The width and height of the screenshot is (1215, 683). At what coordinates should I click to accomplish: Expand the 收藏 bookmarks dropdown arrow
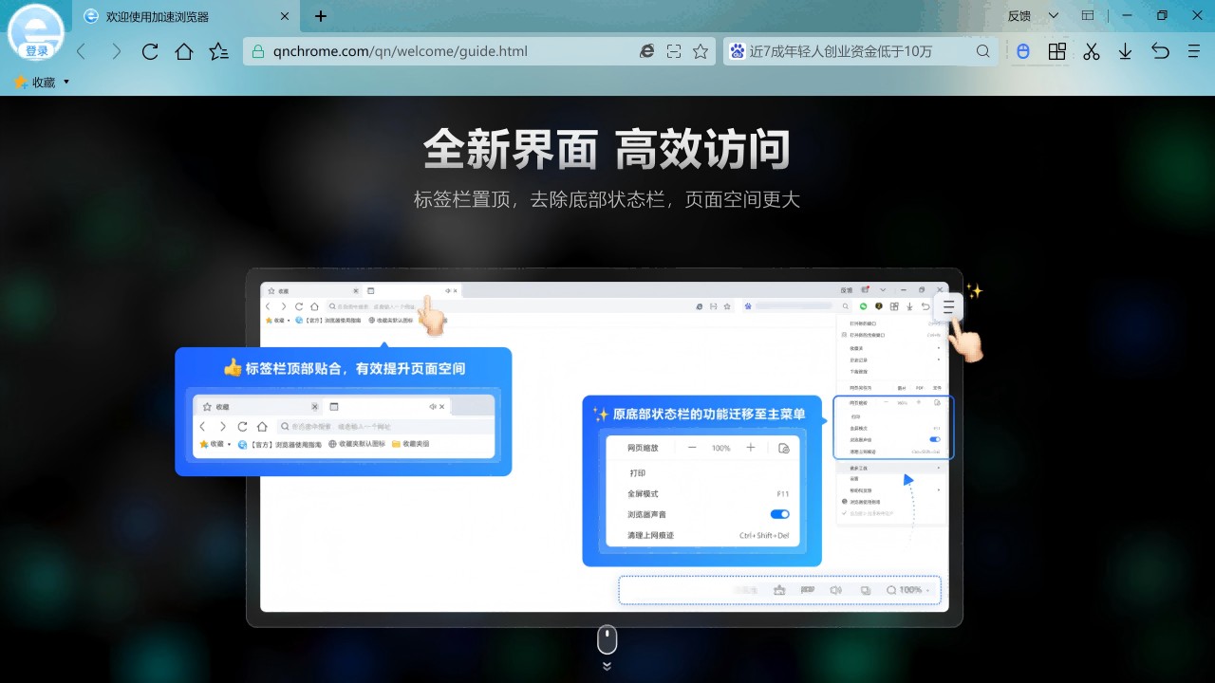[x=66, y=83]
